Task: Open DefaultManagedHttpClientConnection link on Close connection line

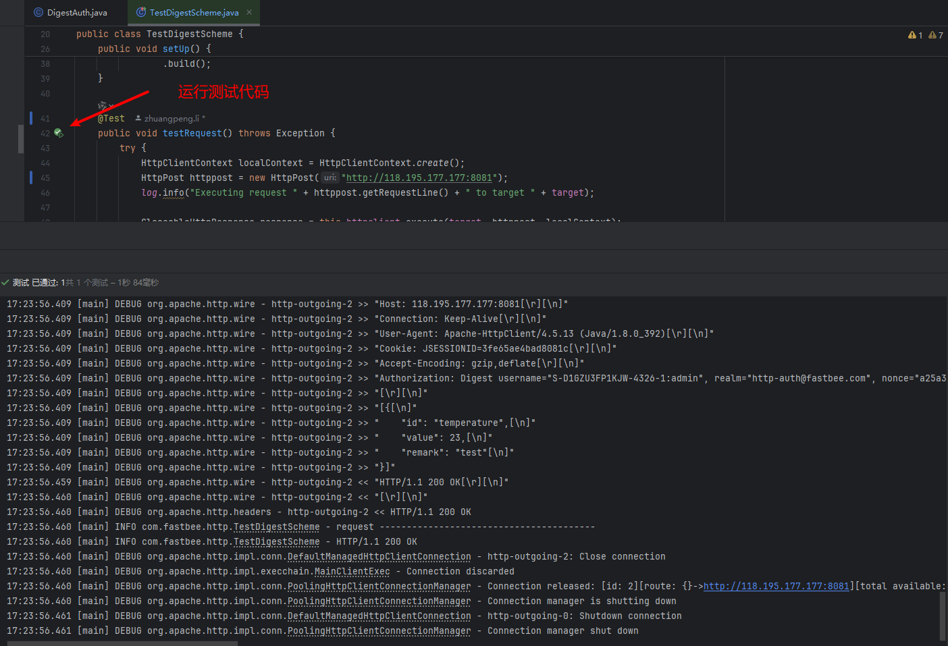Action: coord(379,556)
